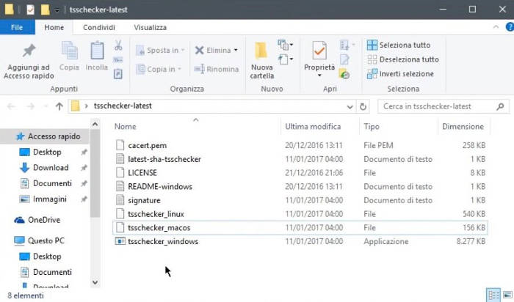Open the File menu tab
Image resolution: width=514 pixels, height=302 pixels.
(x=17, y=27)
